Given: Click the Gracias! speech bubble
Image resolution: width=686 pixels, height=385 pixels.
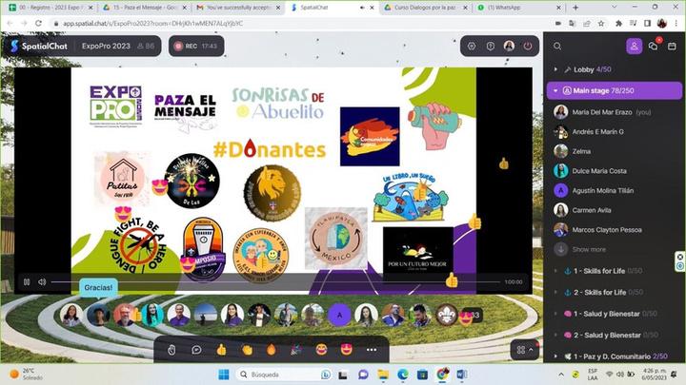Looking at the screenshot, I should click(98, 288).
